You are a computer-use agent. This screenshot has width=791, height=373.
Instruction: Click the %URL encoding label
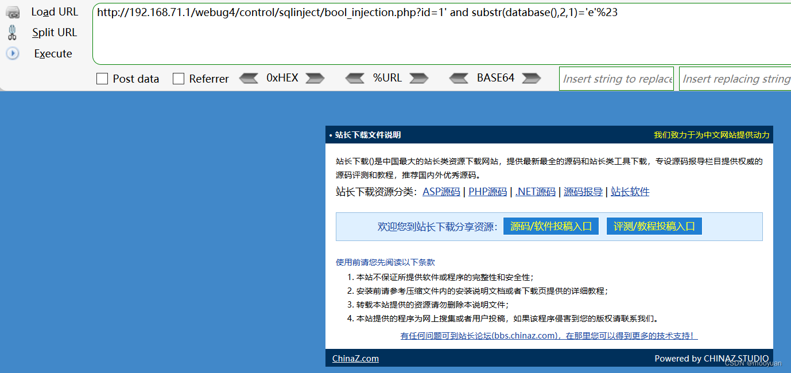click(x=387, y=78)
